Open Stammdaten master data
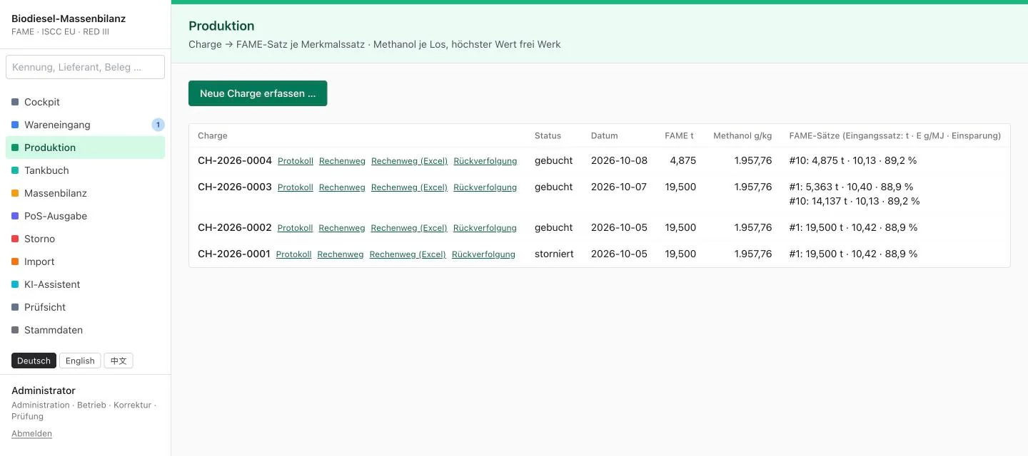Screen dimensions: 1028x456 [85, 330]
